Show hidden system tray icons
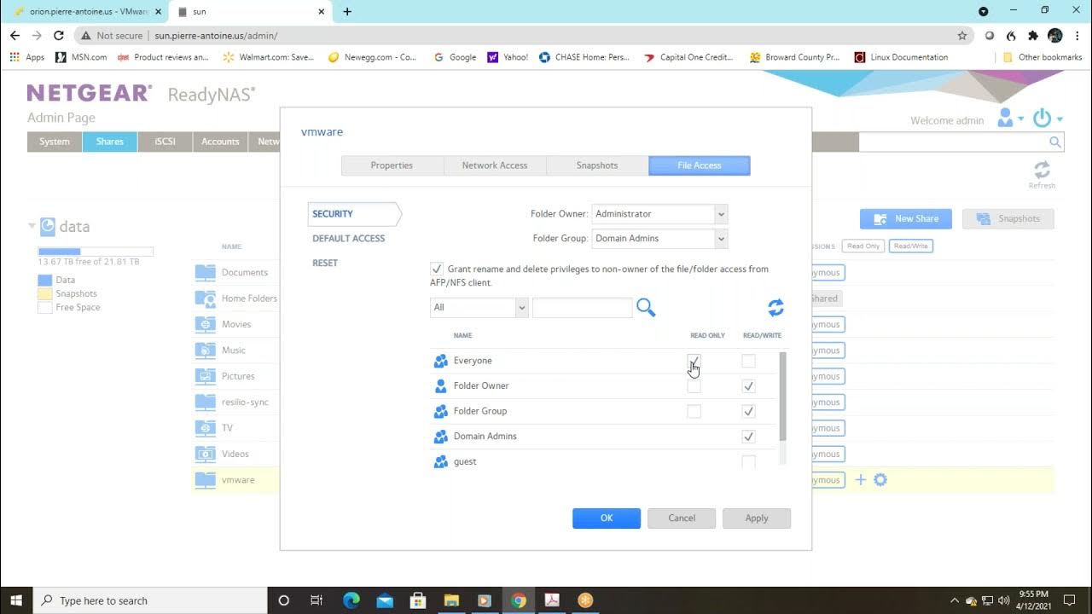Viewport: 1092px width, 614px height. (x=955, y=600)
